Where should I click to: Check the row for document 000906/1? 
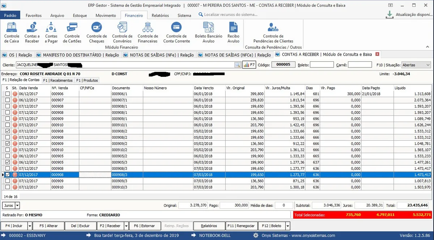[x=8, y=94]
